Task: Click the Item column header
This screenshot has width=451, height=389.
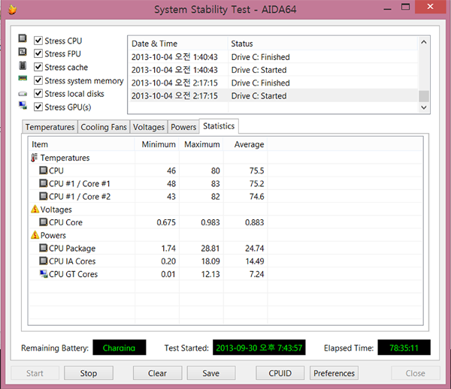Action: [x=82, y=144]
